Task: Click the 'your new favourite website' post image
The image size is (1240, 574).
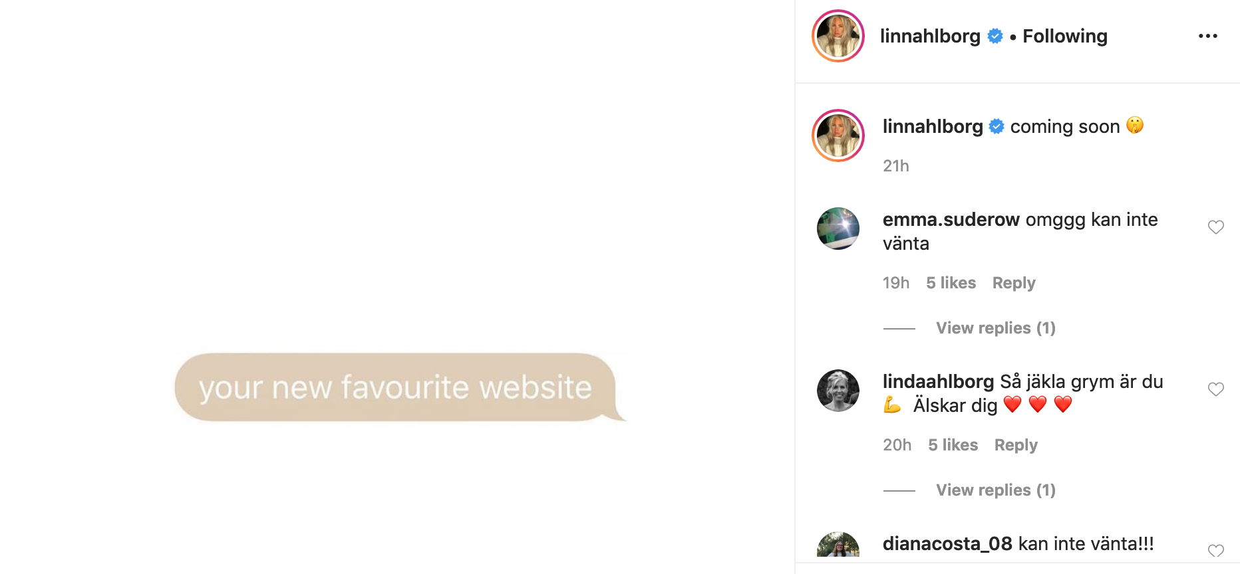Action: pos(397,287)
